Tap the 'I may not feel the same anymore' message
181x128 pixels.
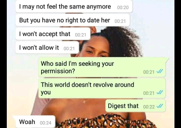(x=74, y=6)
